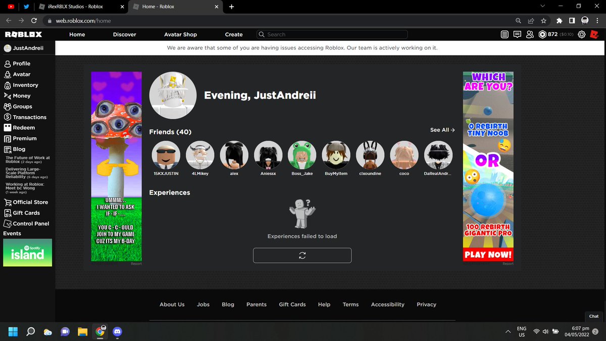The height and width of the screenshot is (341, 606).
Task: Click the Chrome share page icon
Action: pyautogui.click(x=531, y=21)
